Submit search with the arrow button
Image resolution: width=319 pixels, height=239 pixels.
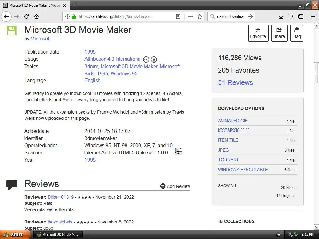click(x=250, y=16)
